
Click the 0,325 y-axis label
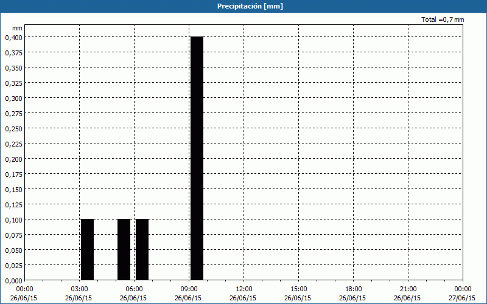pos(13,83)
